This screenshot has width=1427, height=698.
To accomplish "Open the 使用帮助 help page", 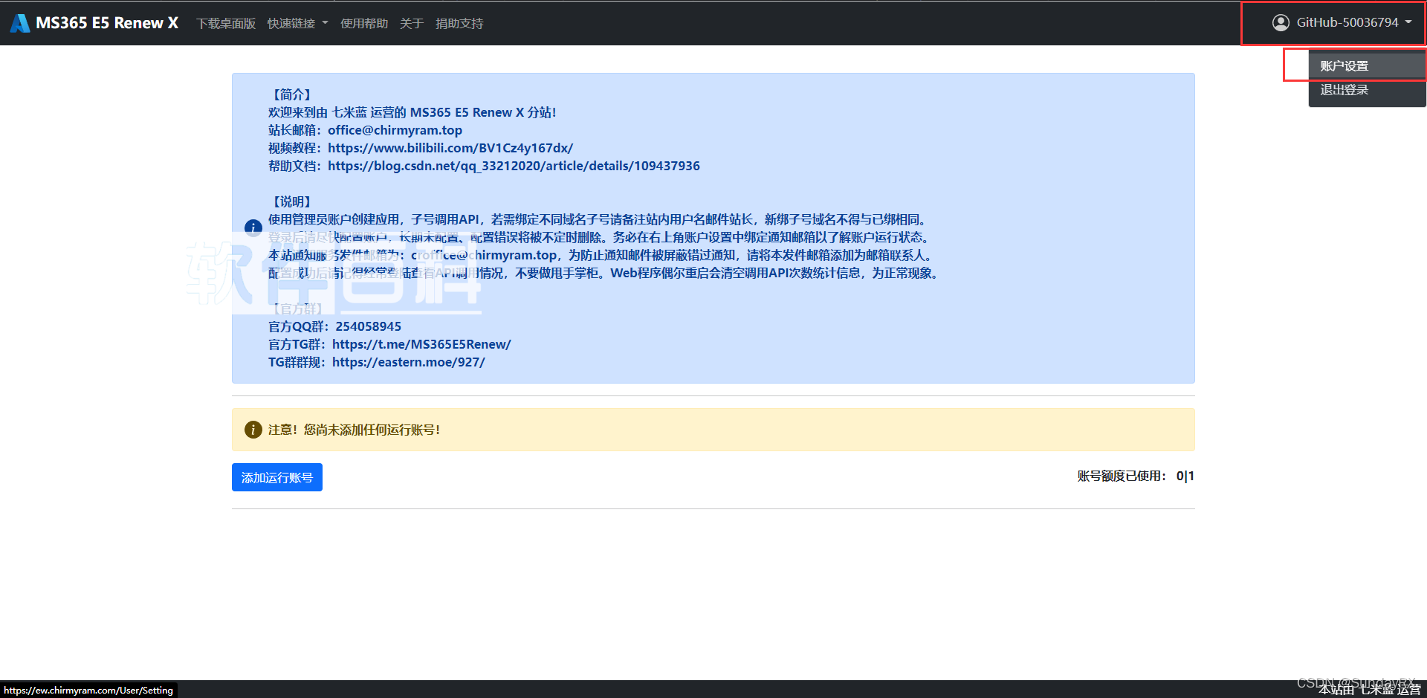I will pos(364,24).
